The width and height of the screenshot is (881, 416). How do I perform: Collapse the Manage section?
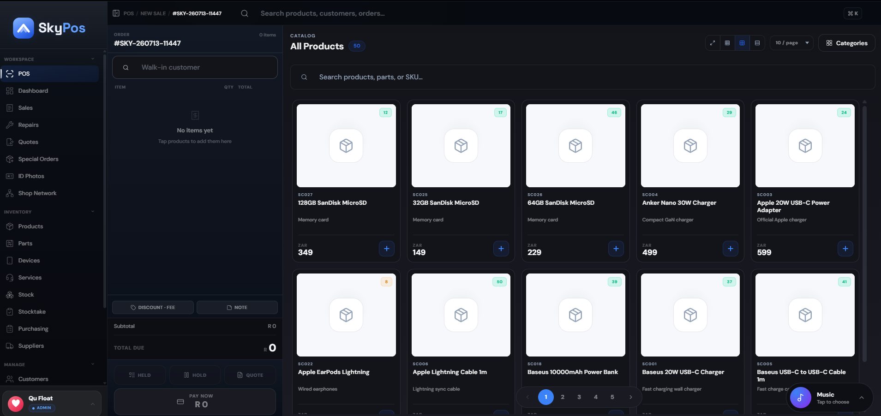93,364
